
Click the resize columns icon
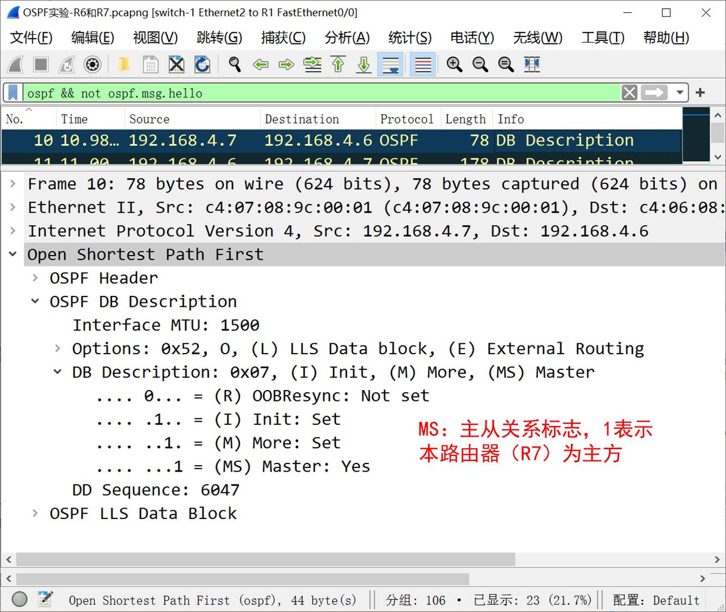(x=532, y=65)
